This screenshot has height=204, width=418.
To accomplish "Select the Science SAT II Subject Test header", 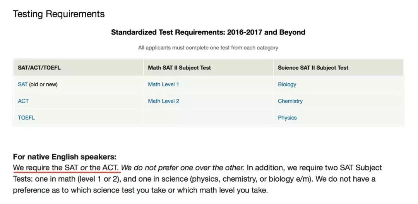I will 313,68.
